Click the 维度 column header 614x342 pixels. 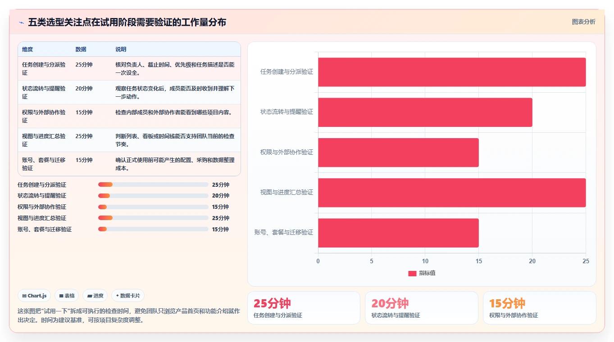coord(27,49)
